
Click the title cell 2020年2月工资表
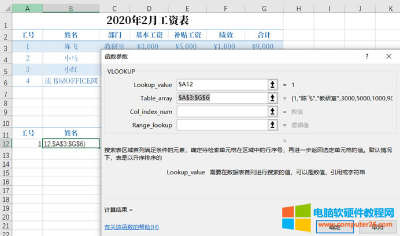(x=147, y=21)
